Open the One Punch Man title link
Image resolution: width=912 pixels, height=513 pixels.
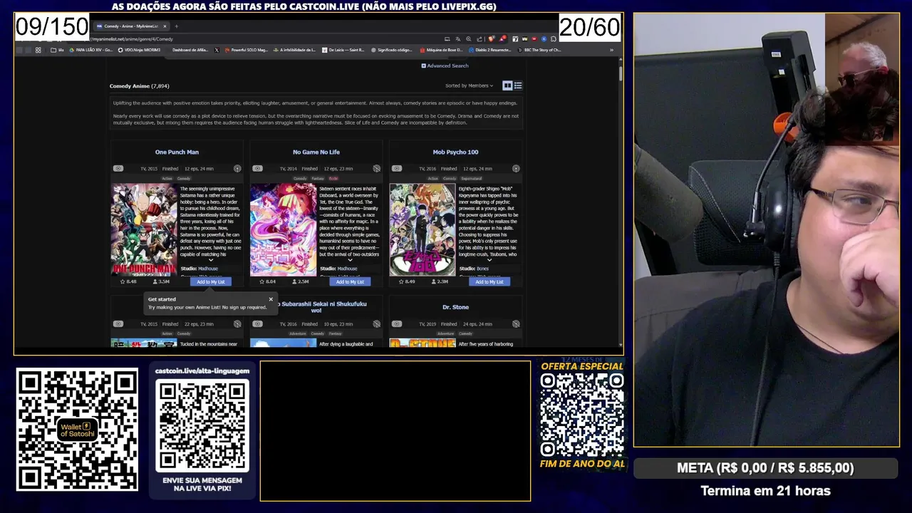pyautogui.click(x=177, y=152)
